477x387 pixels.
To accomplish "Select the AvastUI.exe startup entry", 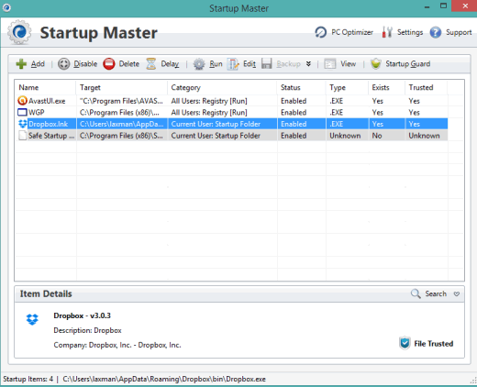I will pyautogui.click(x=231, y=101).
